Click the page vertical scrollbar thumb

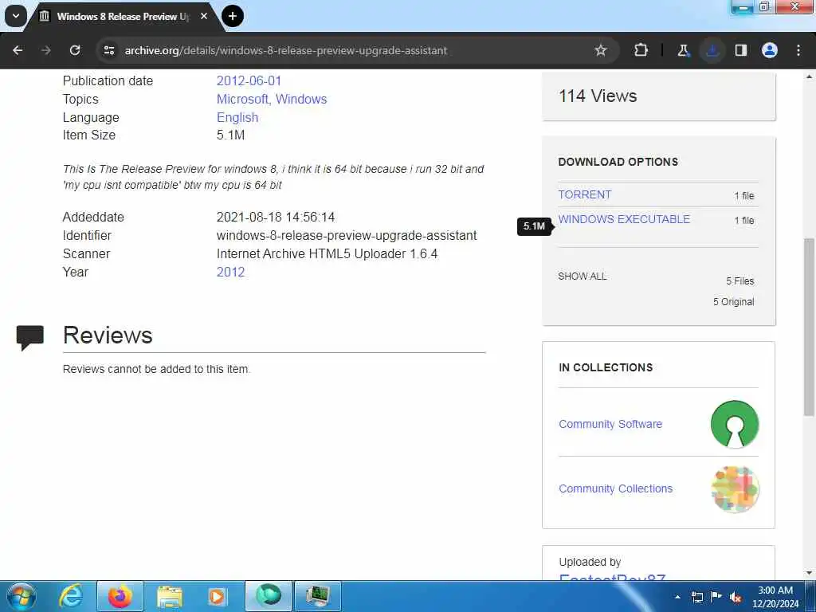coord(810,327)
